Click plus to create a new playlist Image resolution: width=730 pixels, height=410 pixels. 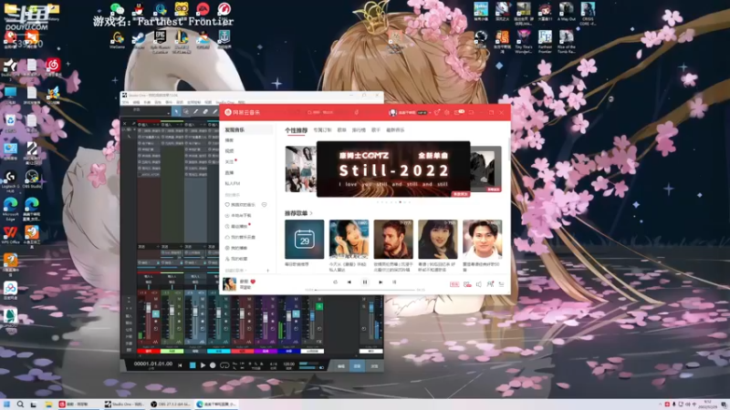(x=267, y=271)
